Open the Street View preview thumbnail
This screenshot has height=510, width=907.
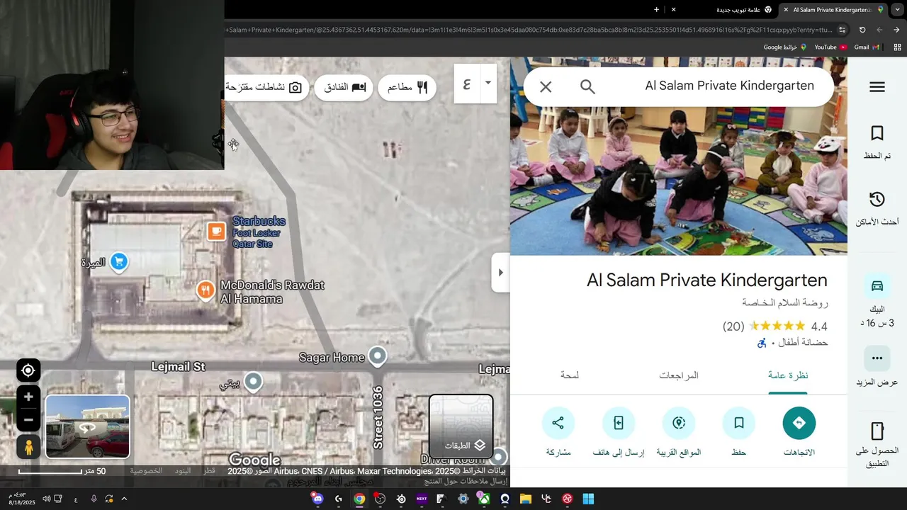(88, 426)
